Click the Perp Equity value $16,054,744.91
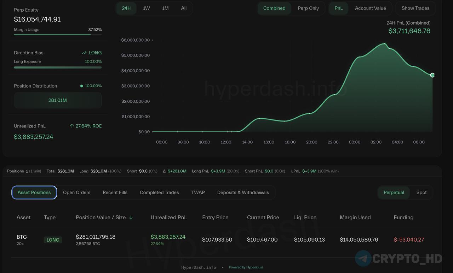Image resolution: width=453 pixels, height=273 pixels. [x=37, y=19]
